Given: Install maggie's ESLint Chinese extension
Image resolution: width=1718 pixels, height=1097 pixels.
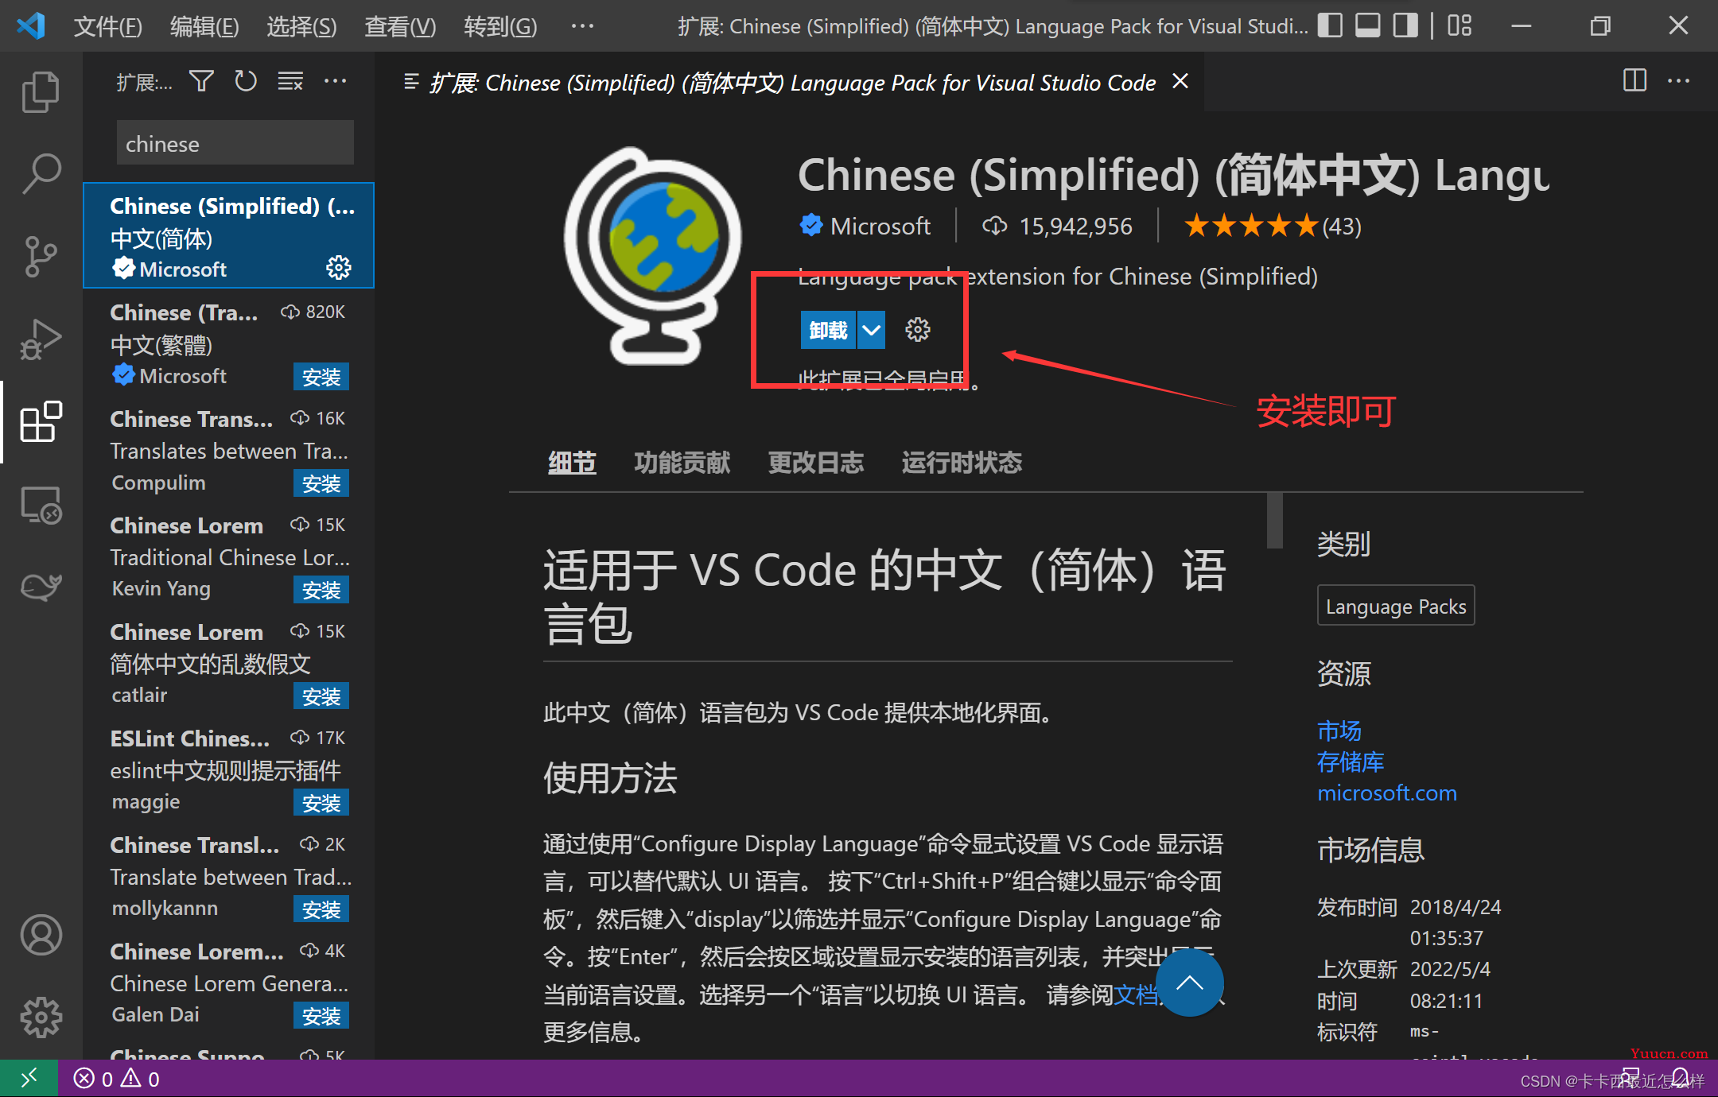Looking at the screenshot, I should pyautogui.click(x=321, y=803).
